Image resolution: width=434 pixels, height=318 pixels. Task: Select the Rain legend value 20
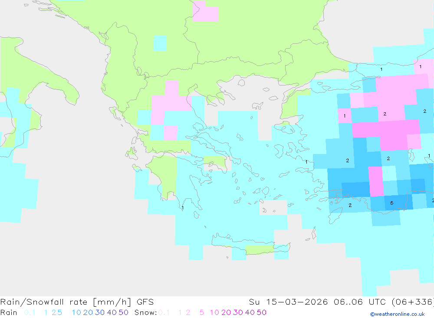[88, 312]
